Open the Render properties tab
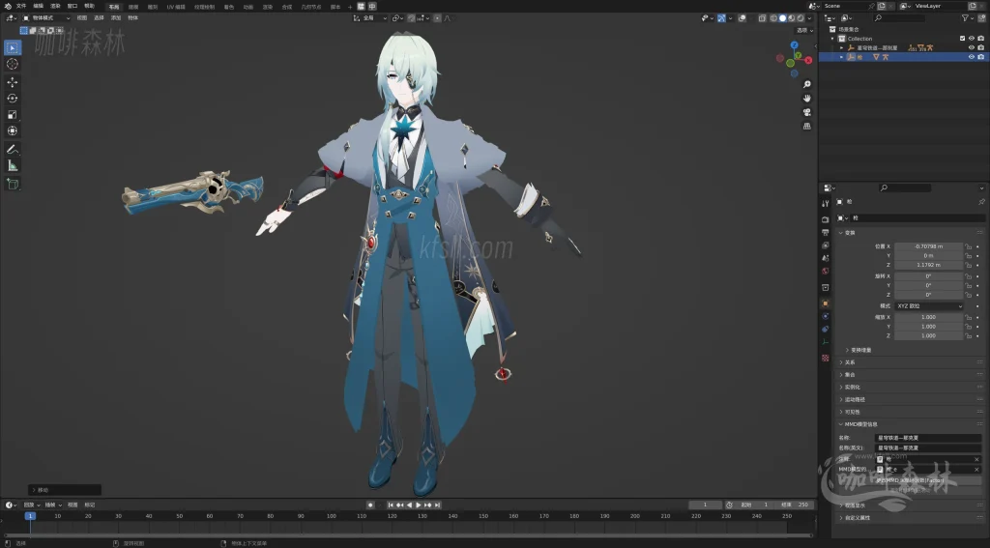 pyautogui.click(x=826, y=219)
